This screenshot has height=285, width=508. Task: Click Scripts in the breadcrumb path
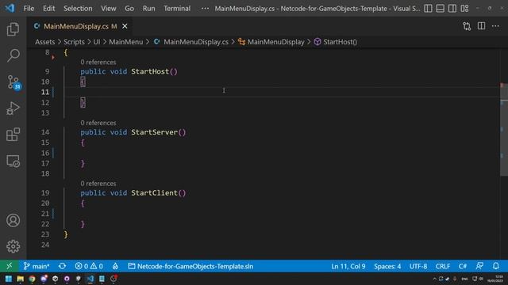74,42
